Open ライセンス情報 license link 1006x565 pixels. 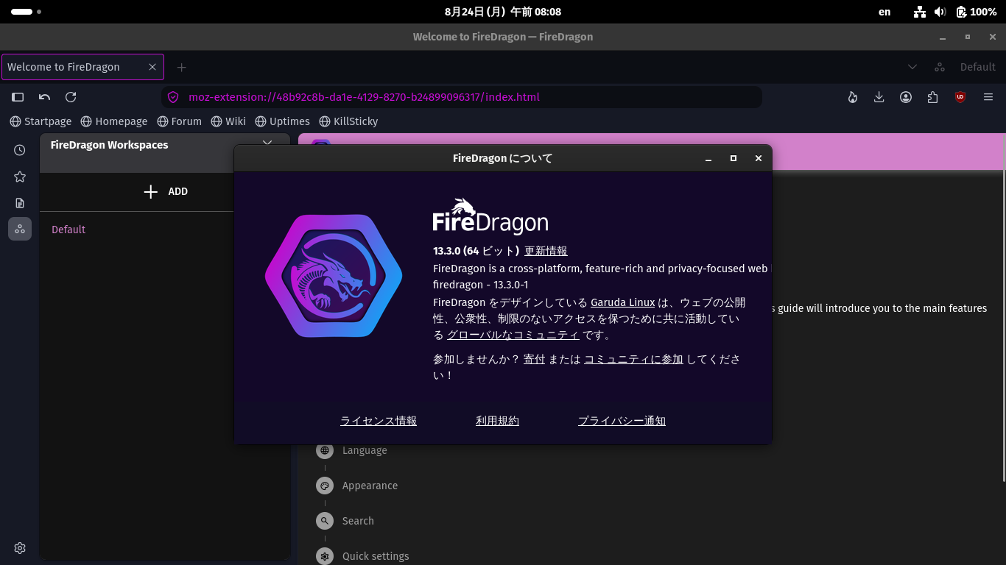379,421
